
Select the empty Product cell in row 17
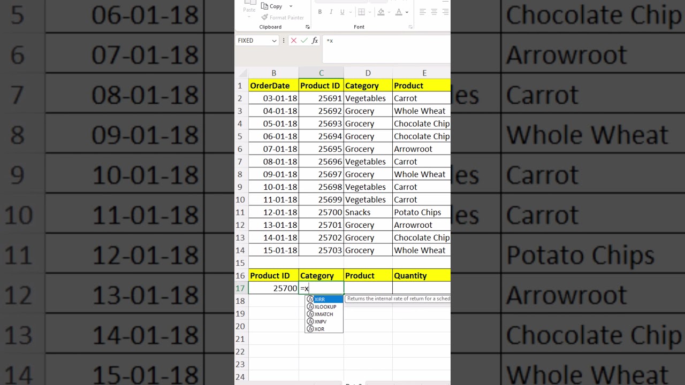tap(368, 288)
